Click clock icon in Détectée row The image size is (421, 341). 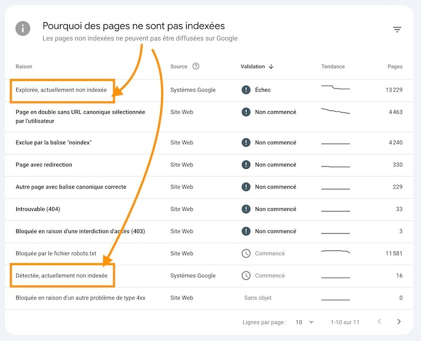pos(246,276)
